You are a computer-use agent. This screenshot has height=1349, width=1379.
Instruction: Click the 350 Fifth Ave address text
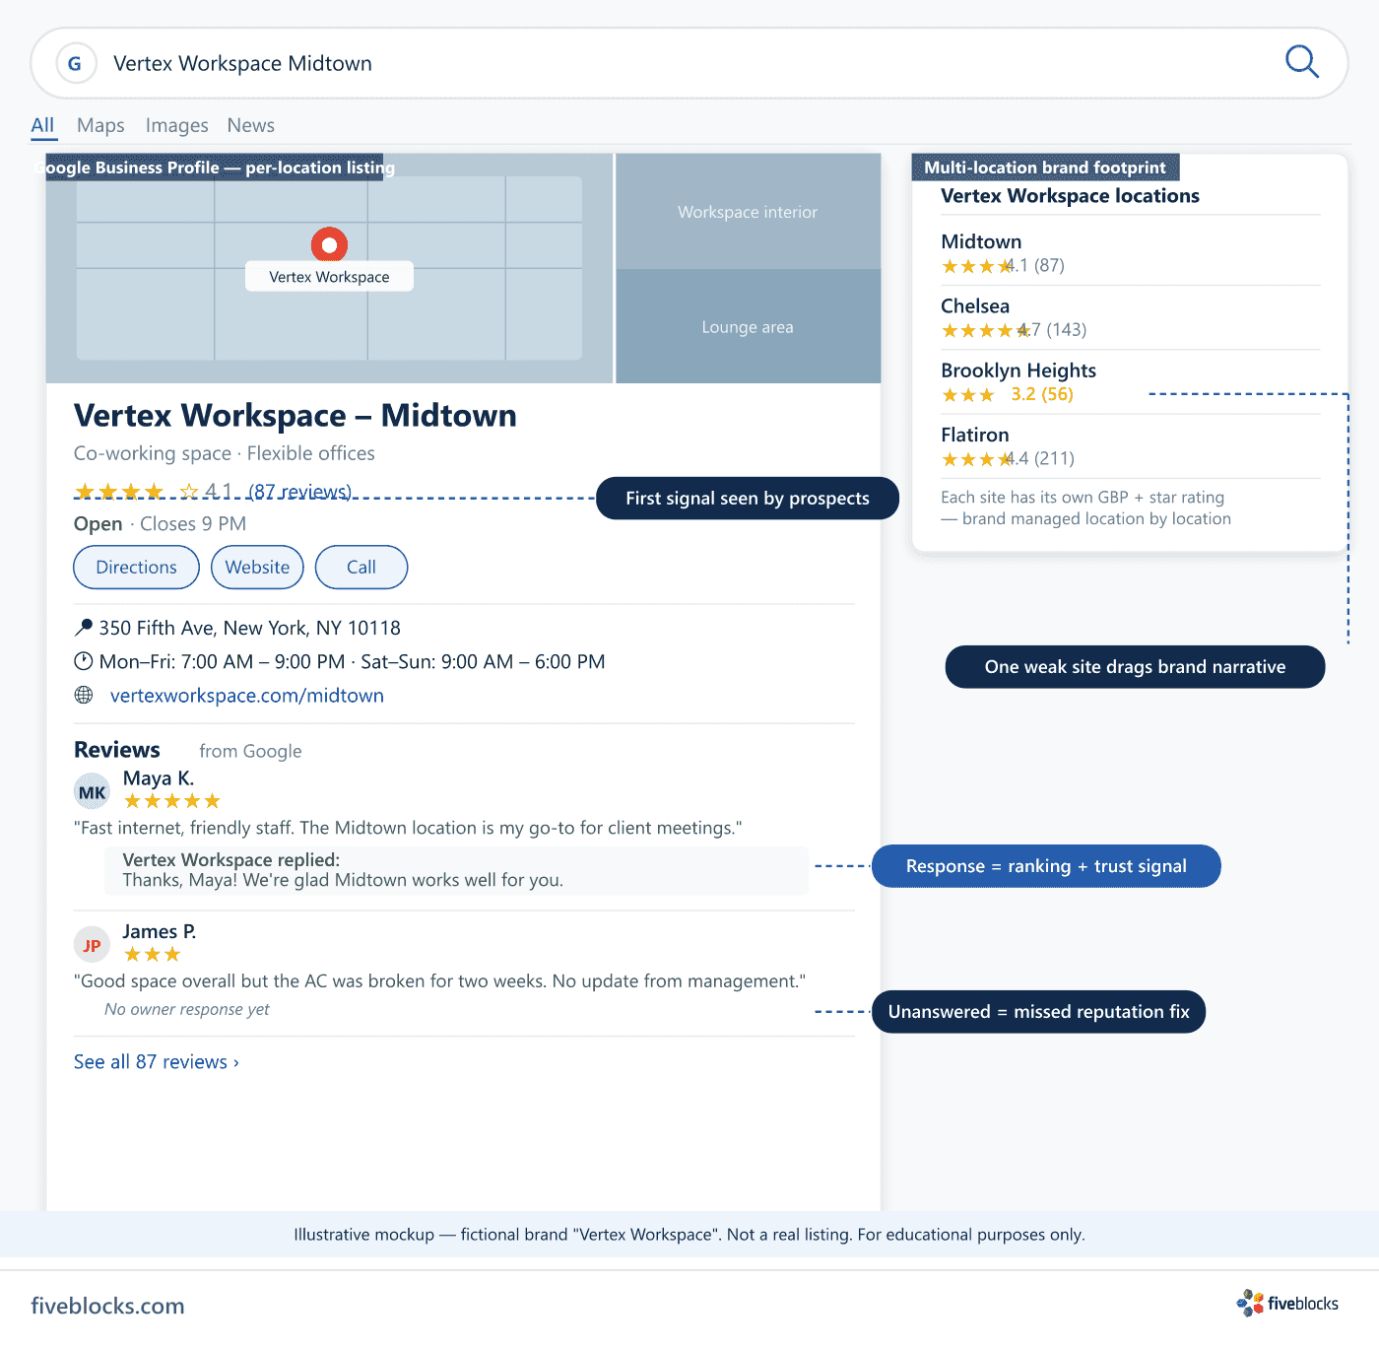point(249,628)
